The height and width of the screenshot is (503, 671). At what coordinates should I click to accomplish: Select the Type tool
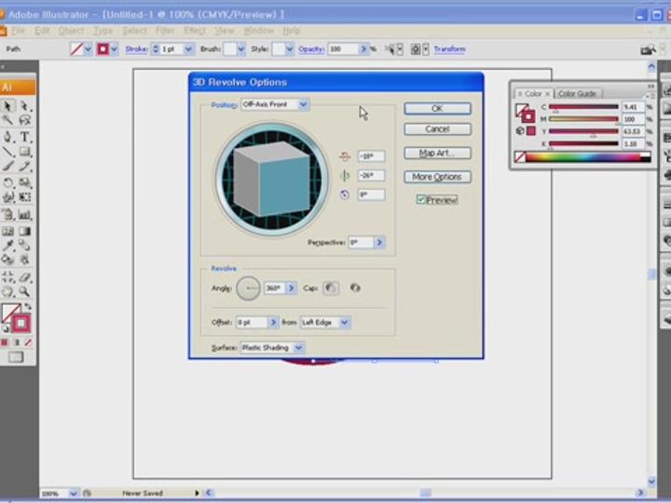25,137
